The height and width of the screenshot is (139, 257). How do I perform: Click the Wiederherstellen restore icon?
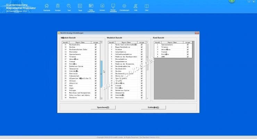coord(113,8)
